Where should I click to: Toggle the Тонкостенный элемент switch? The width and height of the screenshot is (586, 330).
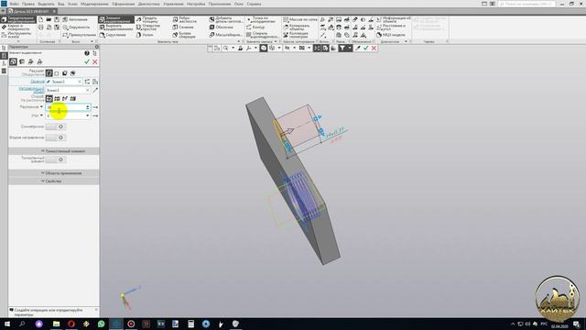coord(56,159)
